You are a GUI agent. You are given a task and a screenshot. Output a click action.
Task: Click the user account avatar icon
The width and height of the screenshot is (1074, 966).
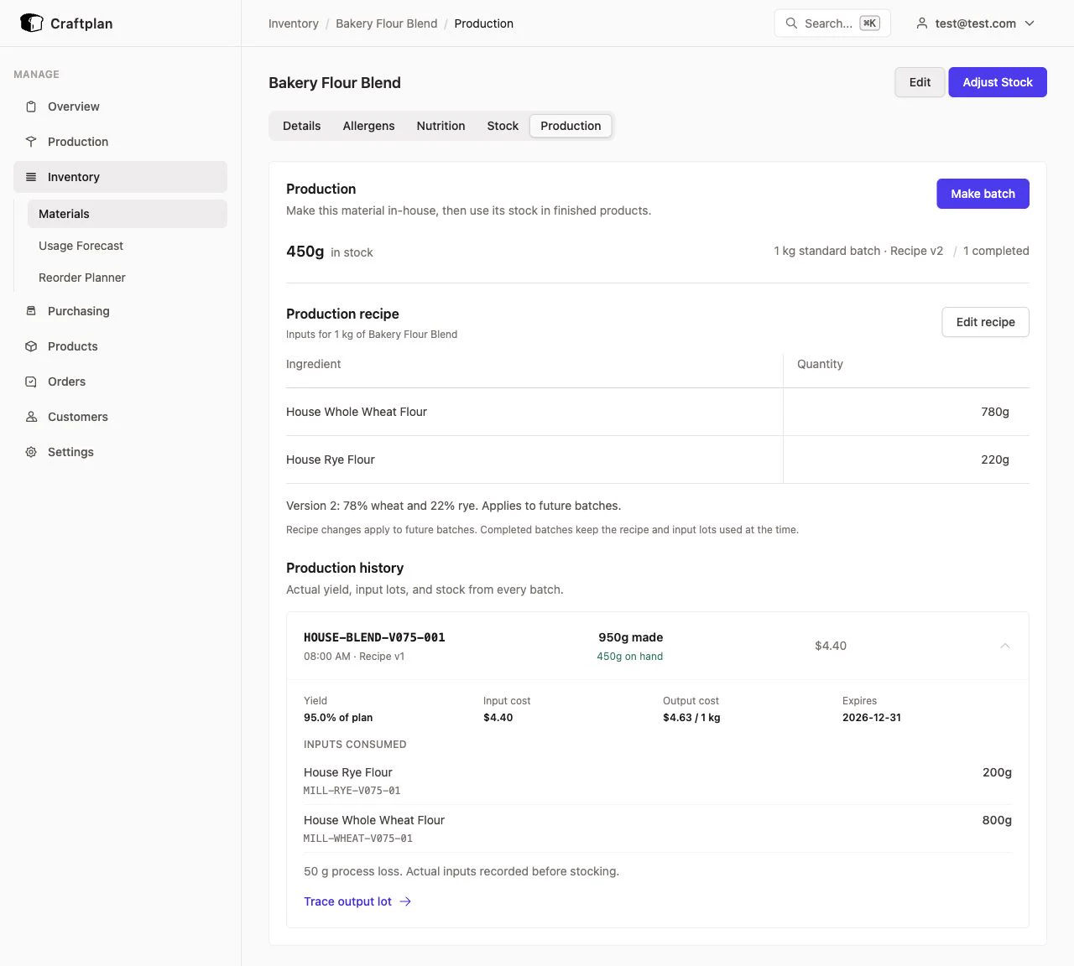(x=922, y=23)
